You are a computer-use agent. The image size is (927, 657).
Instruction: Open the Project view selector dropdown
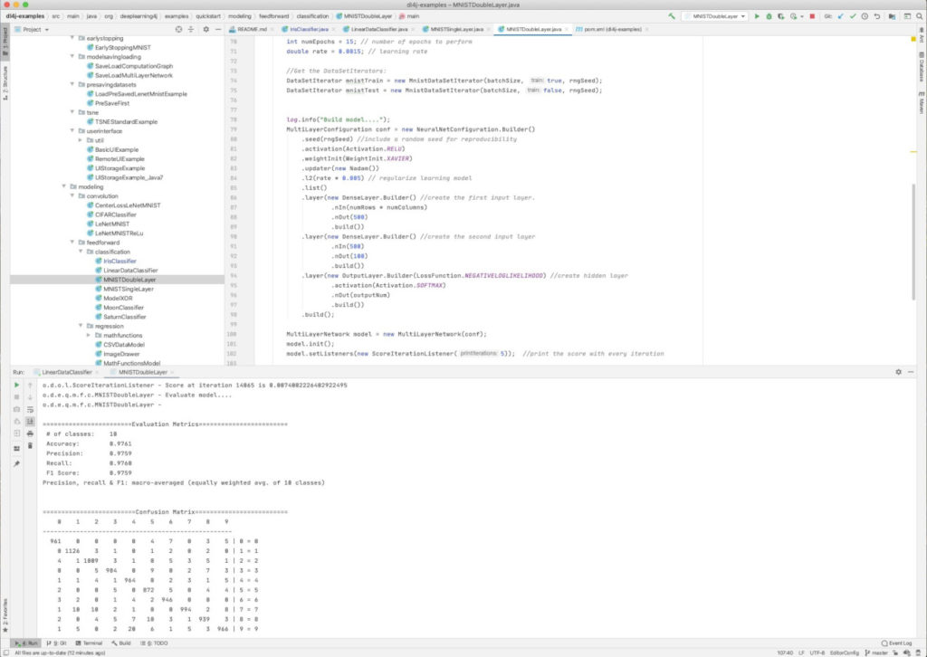(32, 30)
